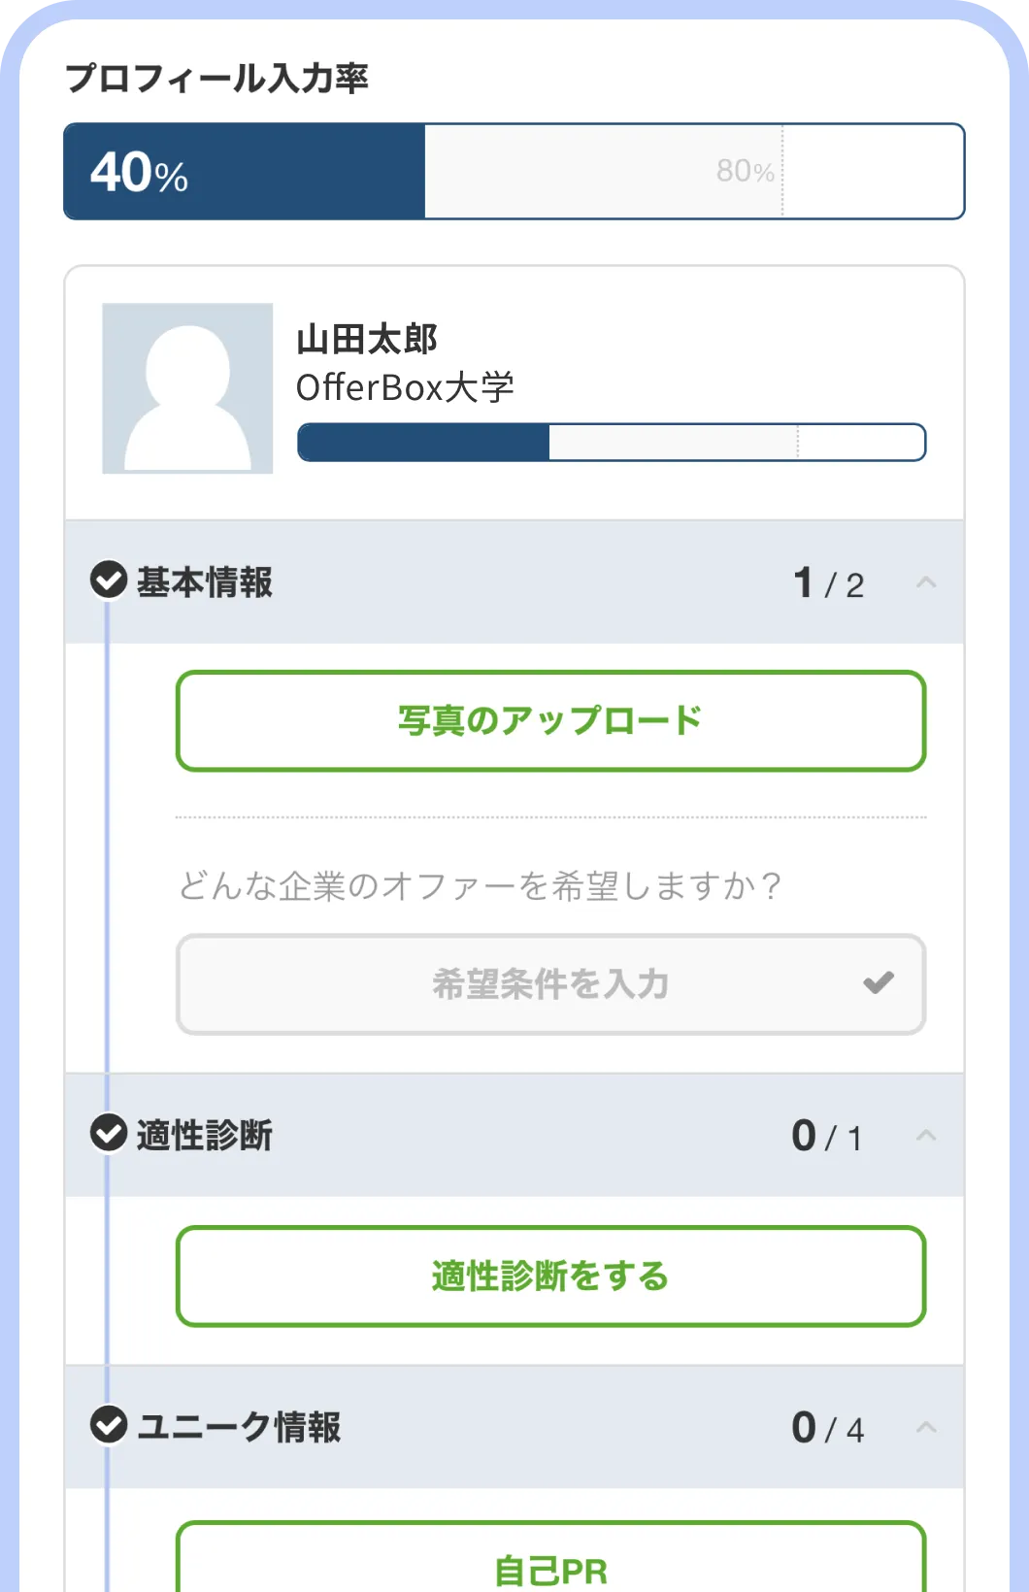Viewport: 1029px width, 1592px height.
Task: Click the 40% profile progress bar
Action: click(x=243, y=171)
